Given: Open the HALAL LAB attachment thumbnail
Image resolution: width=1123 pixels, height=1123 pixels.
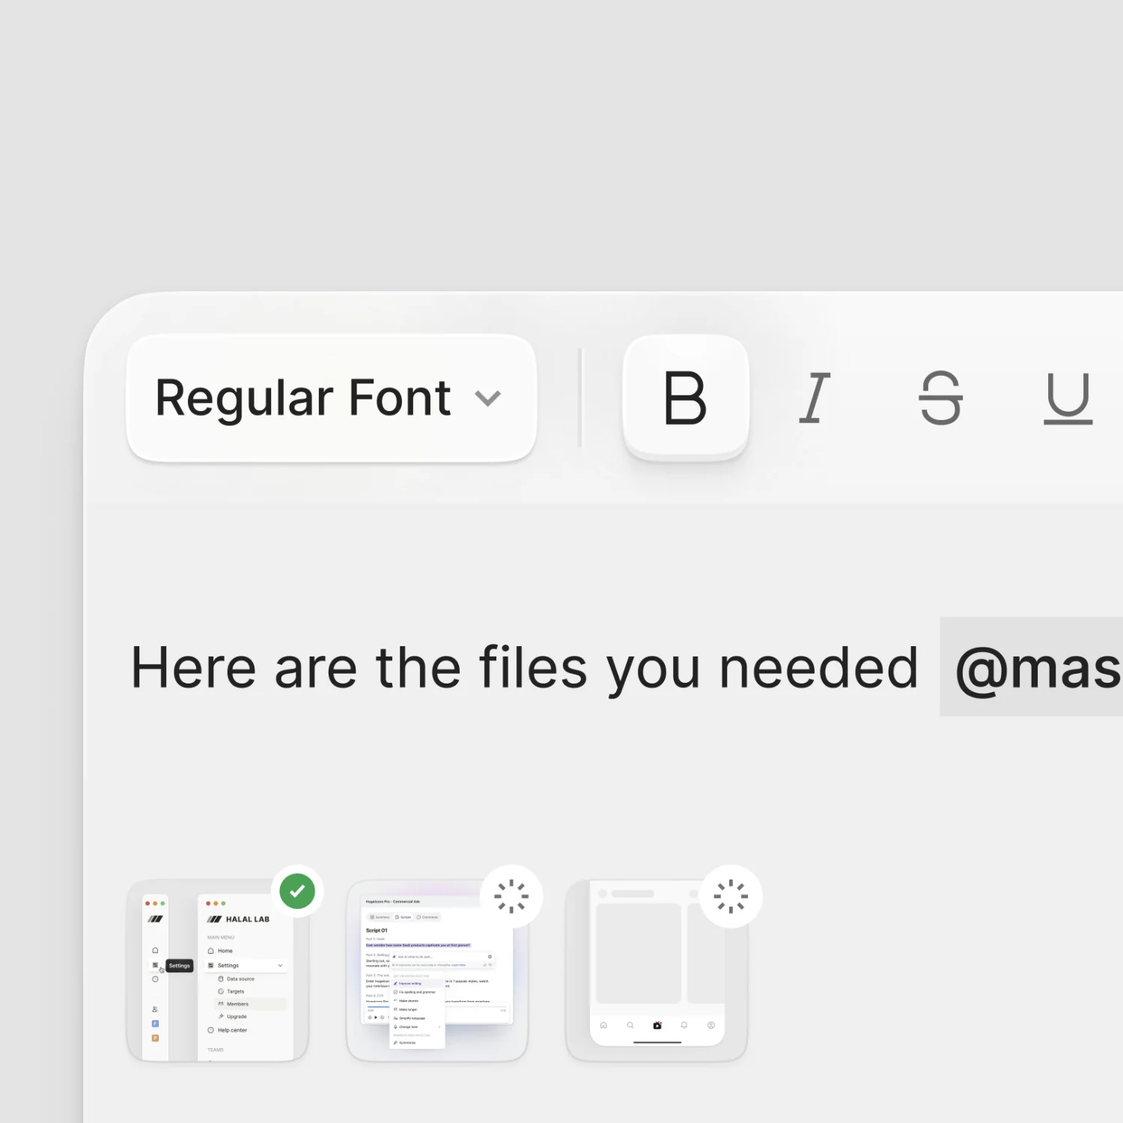Looking at the screenshot, I should pyautogui.click(x=218, y=970).
